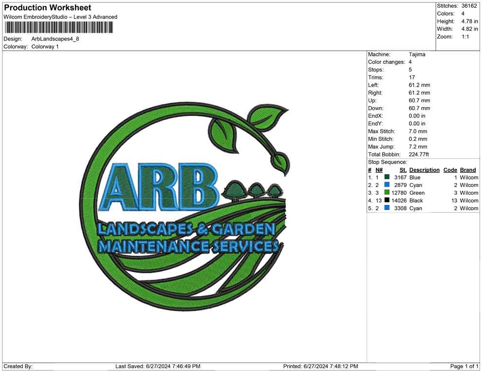
Task: Click the EndY value 0.00 in
Action: pos(417,124)
